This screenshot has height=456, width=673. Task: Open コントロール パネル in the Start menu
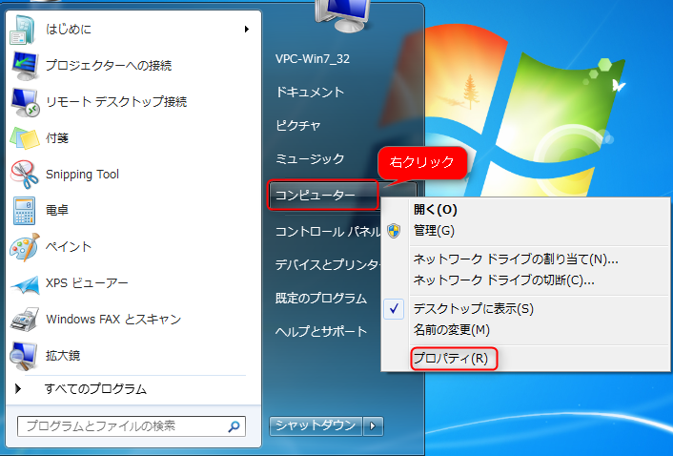[x=328, y=232]
